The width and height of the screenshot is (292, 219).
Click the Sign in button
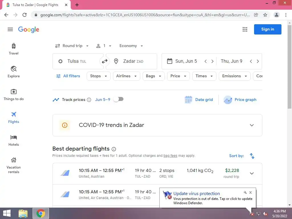(x=267, y=29)
